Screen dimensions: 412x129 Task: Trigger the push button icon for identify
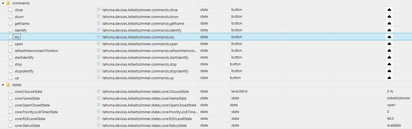coord(389,30)
